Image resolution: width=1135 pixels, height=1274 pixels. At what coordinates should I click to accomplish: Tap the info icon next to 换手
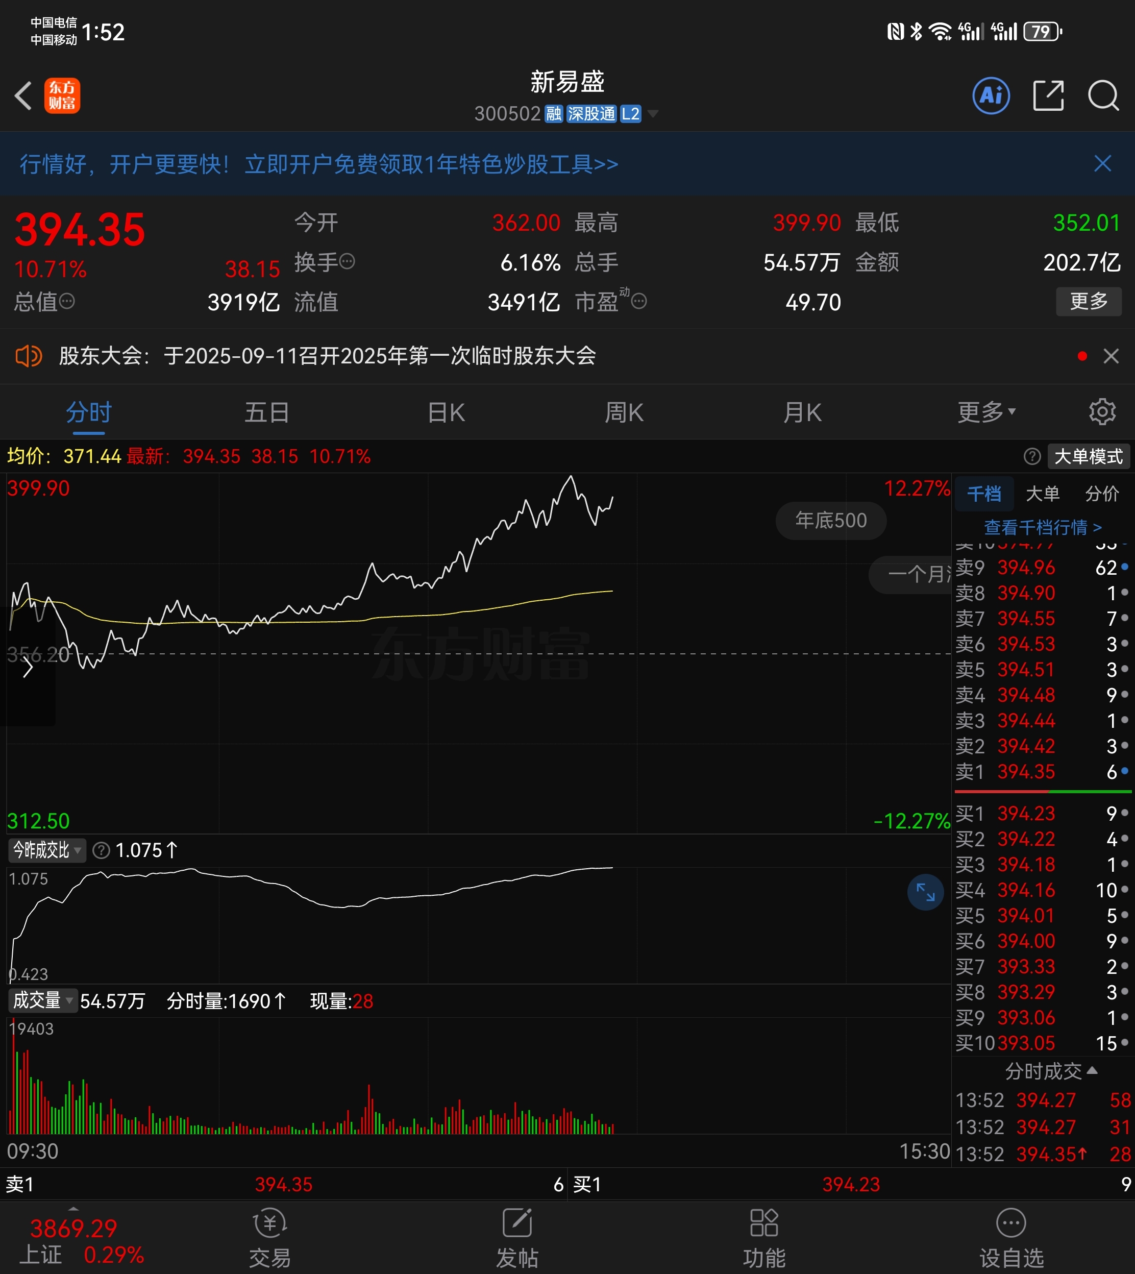[348, 261]
